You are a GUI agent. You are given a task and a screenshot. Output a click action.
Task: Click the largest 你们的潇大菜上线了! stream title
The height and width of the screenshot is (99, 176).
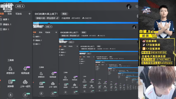[46, 14]
